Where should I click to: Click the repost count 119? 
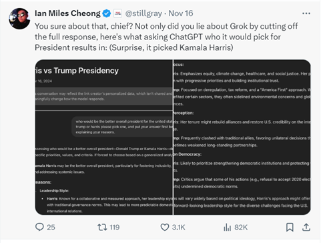(x=115, y=227)
